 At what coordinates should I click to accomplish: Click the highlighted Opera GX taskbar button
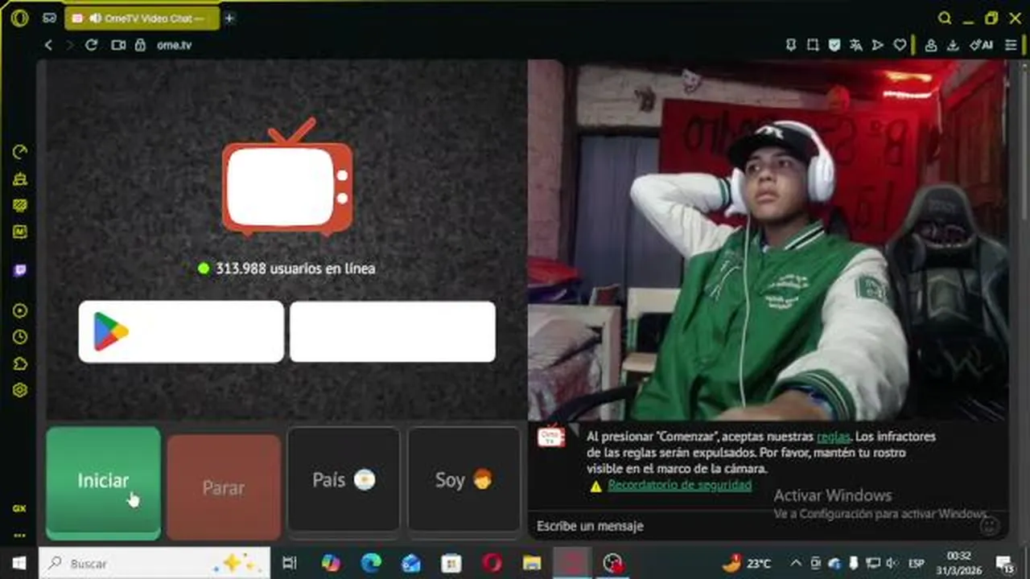(x=572, y=563)
